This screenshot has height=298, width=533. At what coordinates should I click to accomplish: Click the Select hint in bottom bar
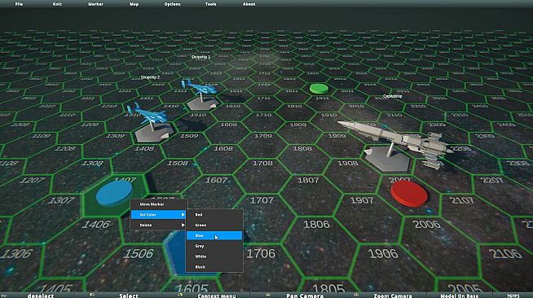[129, 296]
